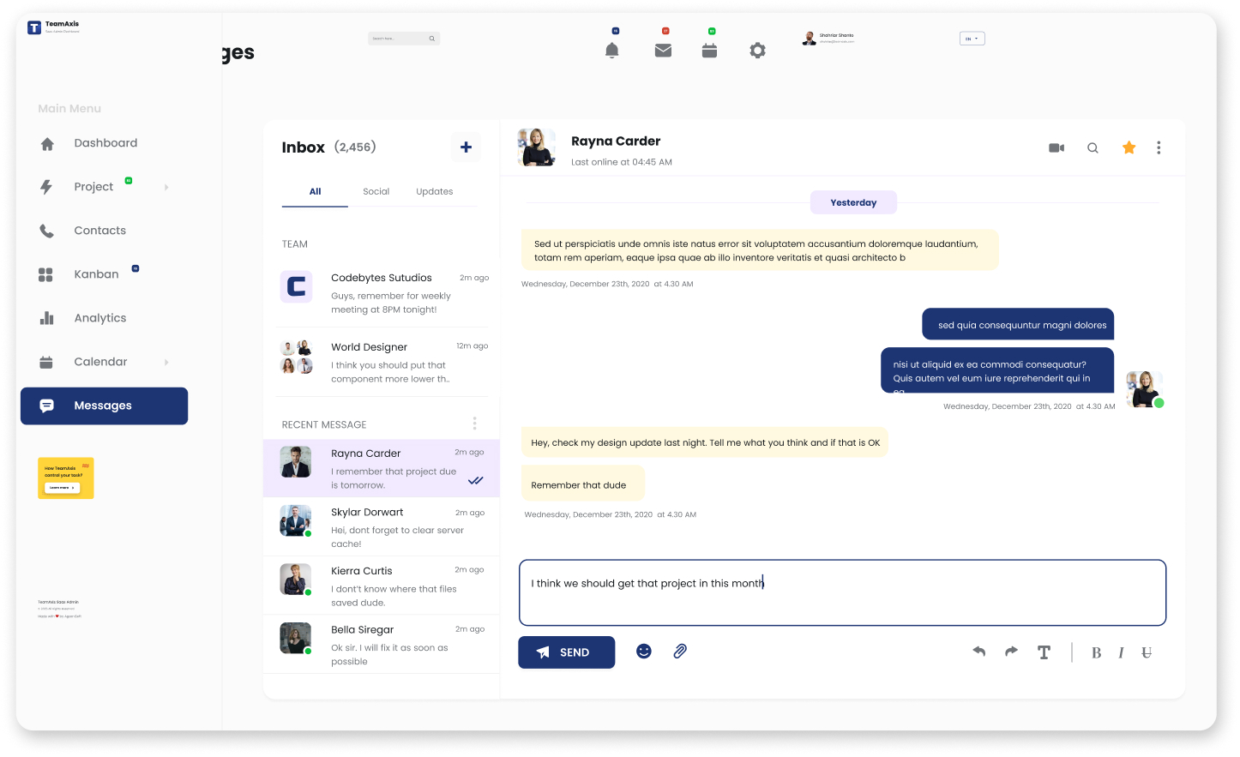The width and height of the screenshot is (1240, 757).
Task: Open Dashboard from the main menu
Action: 105,143
